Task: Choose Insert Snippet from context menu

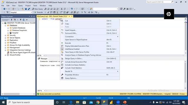Action: click(x=90, y=30)
